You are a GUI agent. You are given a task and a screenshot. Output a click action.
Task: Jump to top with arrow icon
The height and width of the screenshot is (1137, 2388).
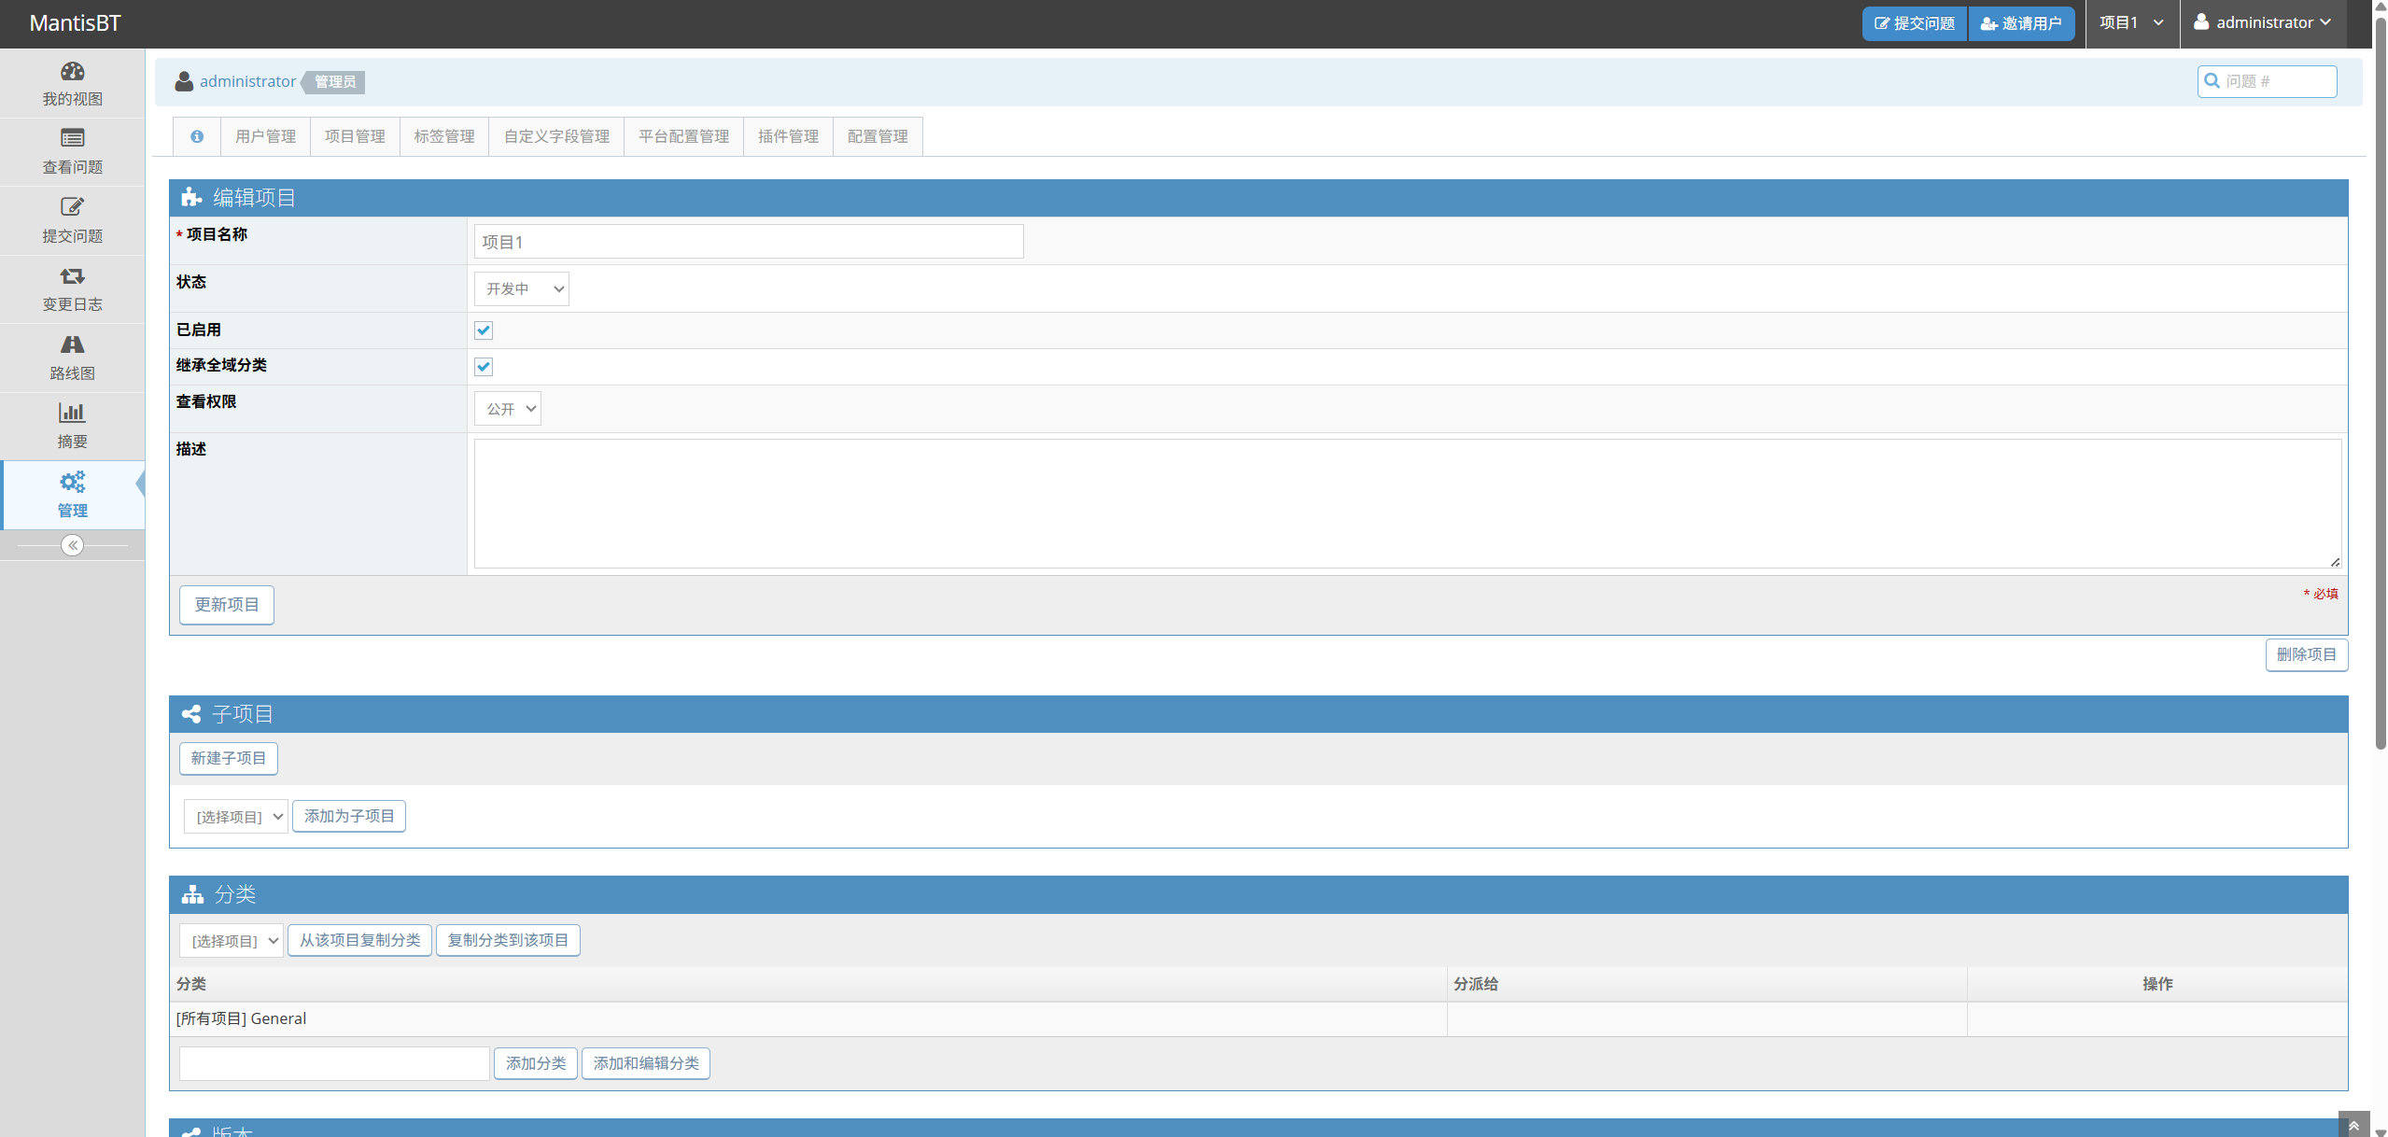click(2353, 1126)
